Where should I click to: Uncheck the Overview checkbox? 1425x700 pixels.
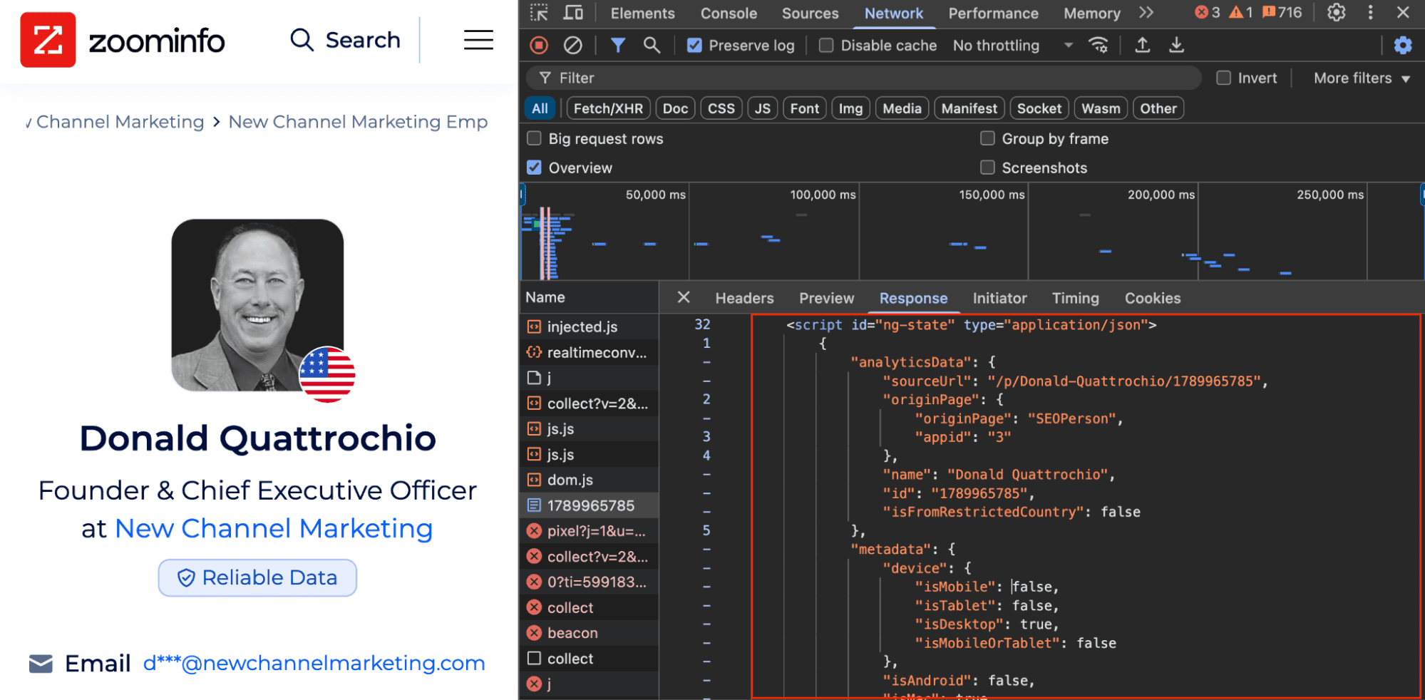coord(534,168)
